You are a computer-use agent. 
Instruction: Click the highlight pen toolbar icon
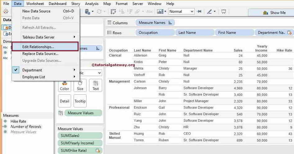pyautogui.click(x=210, y=12)
